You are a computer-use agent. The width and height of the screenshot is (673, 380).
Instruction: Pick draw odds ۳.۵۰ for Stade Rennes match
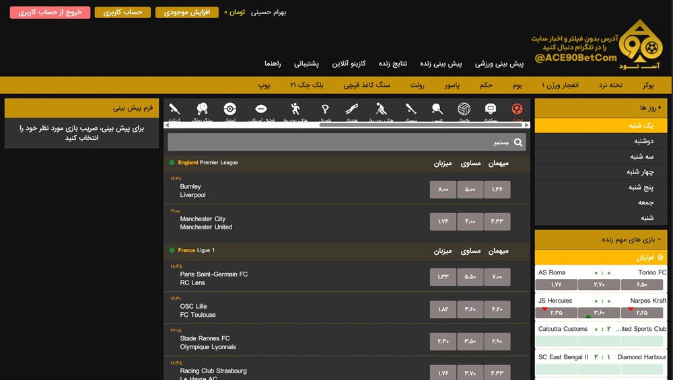470,342
